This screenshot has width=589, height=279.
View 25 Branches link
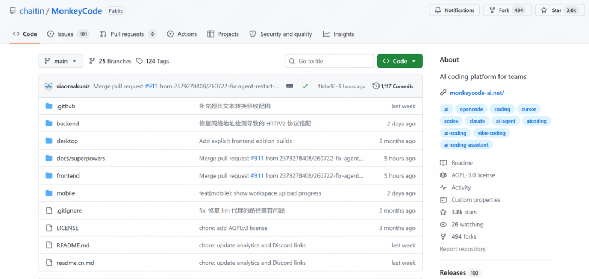(110, 61)
